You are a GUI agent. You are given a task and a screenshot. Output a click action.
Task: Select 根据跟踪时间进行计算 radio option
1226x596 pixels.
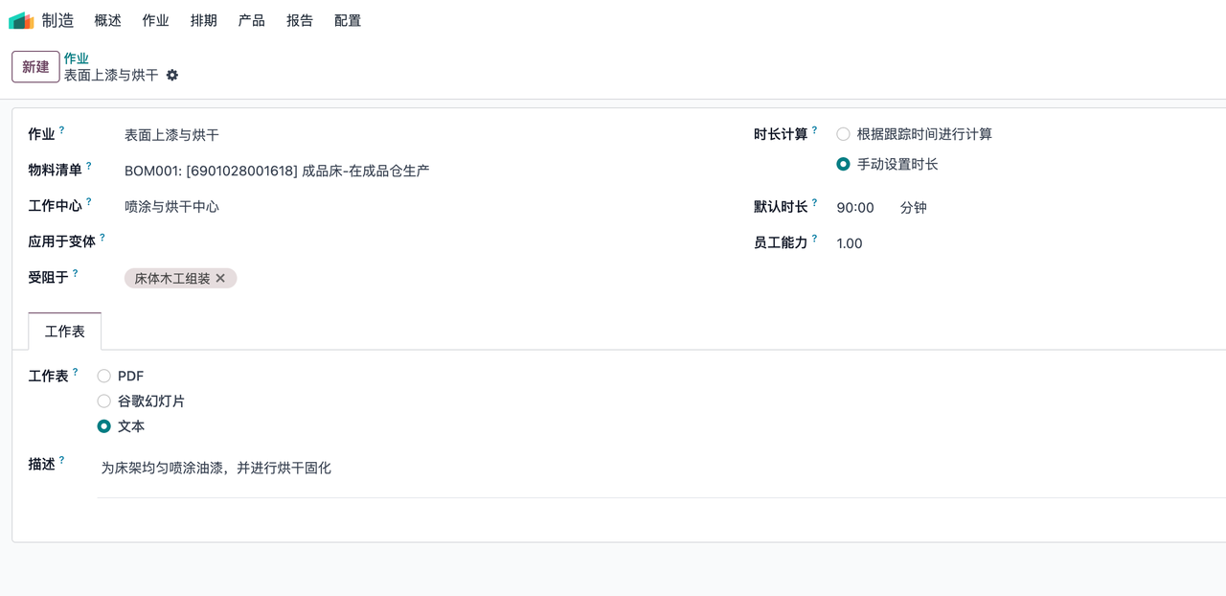[843, 134]
